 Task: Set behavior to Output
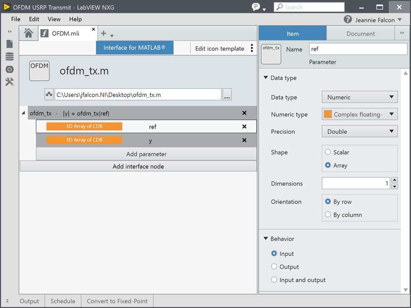[x=274, y=267]
